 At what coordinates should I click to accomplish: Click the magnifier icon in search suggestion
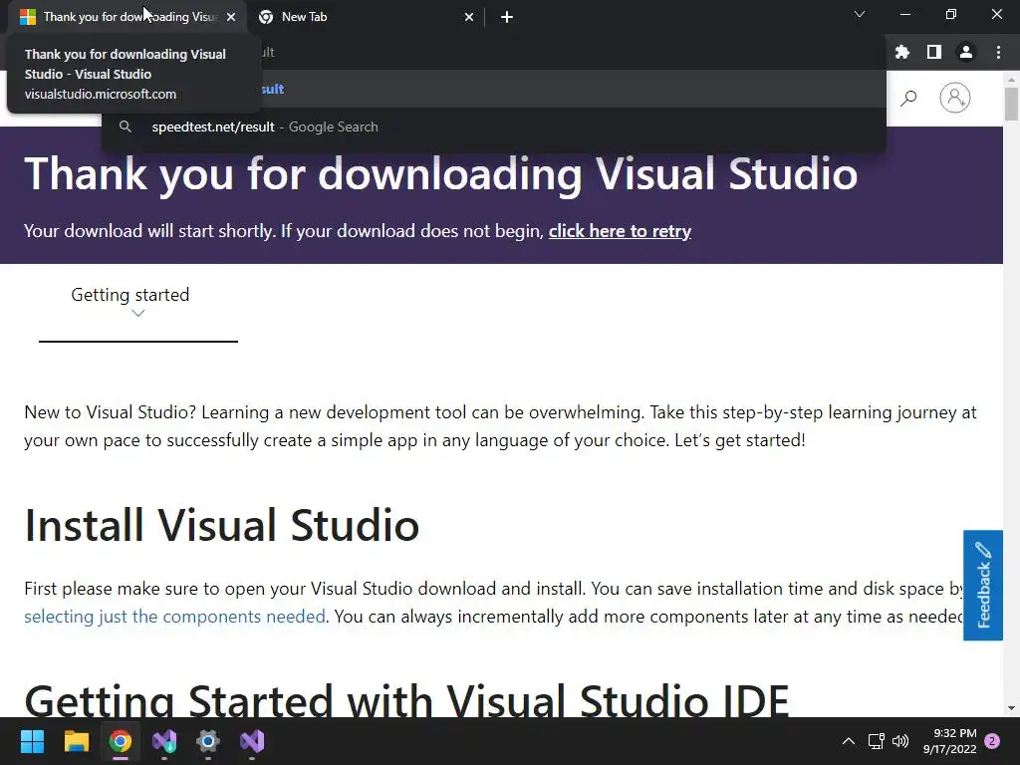tap(126, 127)
